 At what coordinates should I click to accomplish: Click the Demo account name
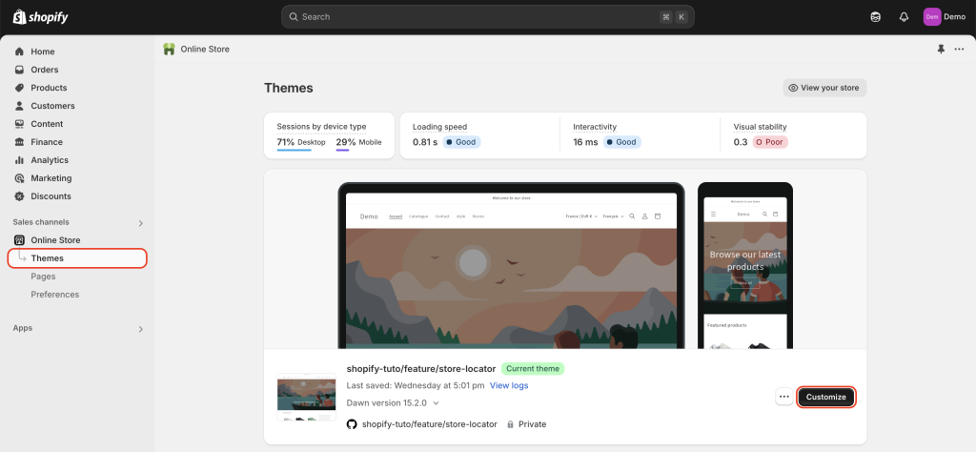954,17
